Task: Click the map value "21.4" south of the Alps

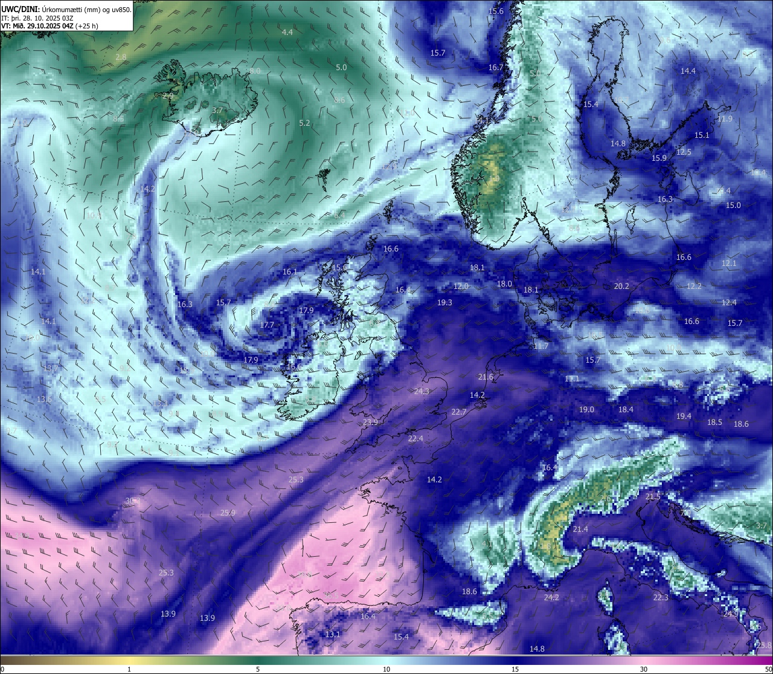Action: [x=580, y=529]
